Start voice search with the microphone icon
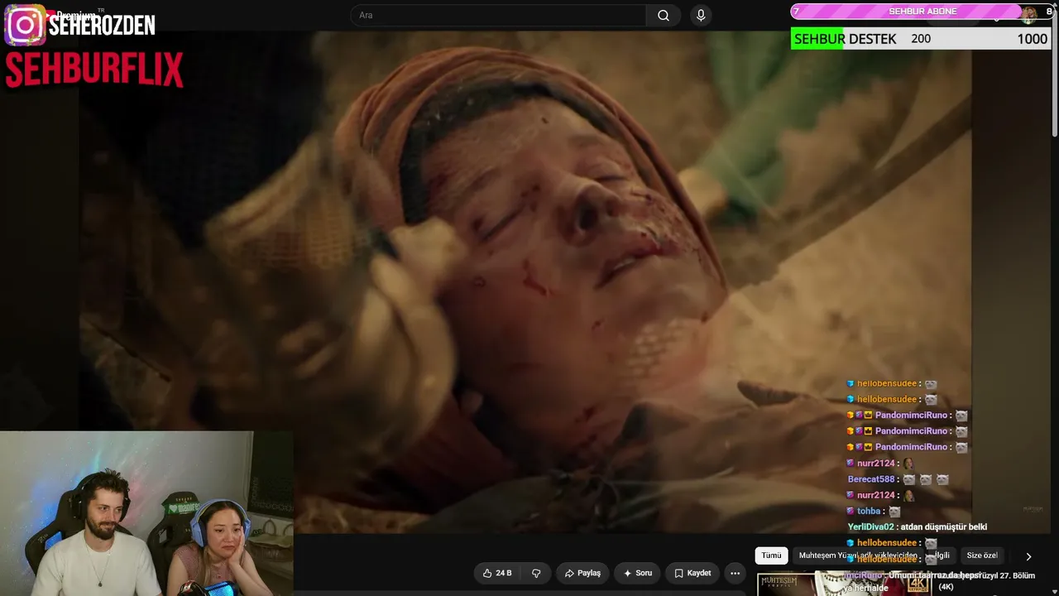The height and width of the screenshot is (596, 1059). (701, 16)
